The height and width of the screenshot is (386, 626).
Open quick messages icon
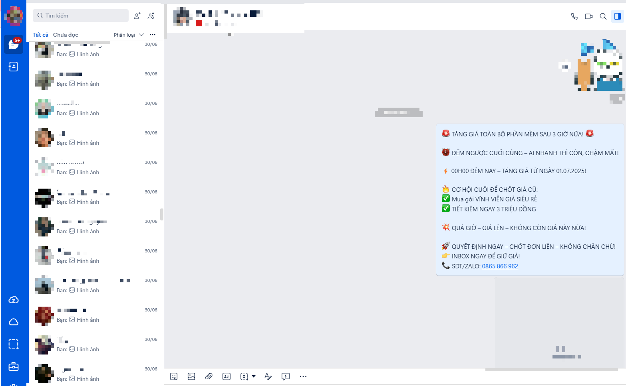click(x=285, y=376)
